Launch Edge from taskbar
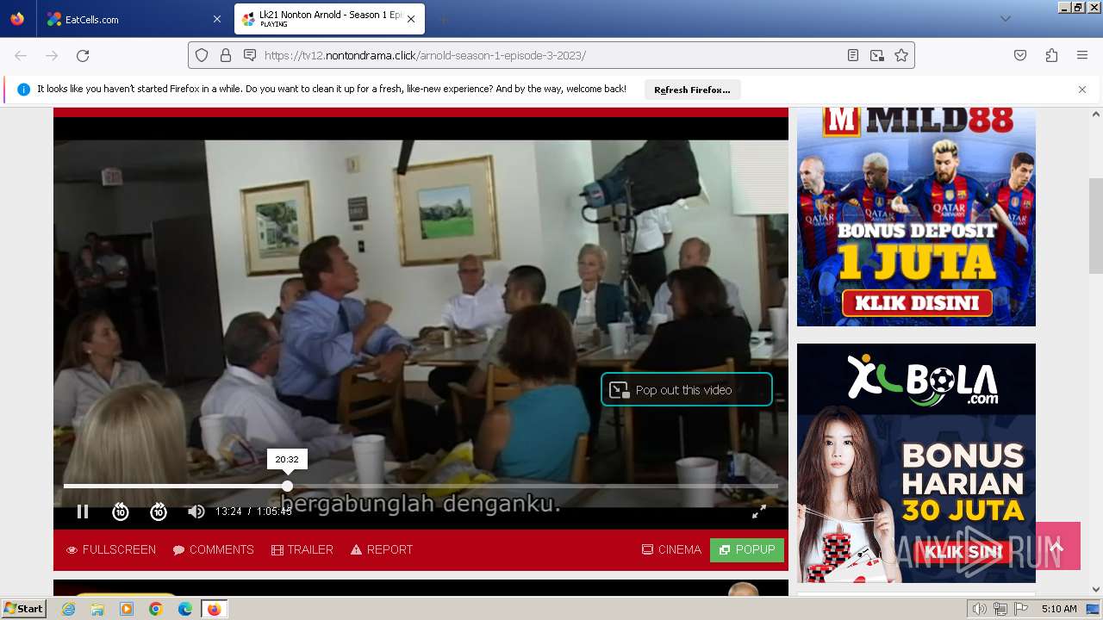Image resolution: width=1103 pixels, height=620 pixels. [x=185, y=609]
